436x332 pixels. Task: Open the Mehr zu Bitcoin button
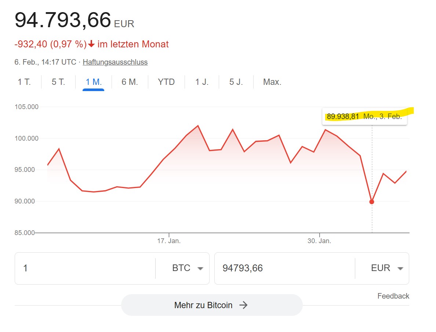click(x=212, y=305)
